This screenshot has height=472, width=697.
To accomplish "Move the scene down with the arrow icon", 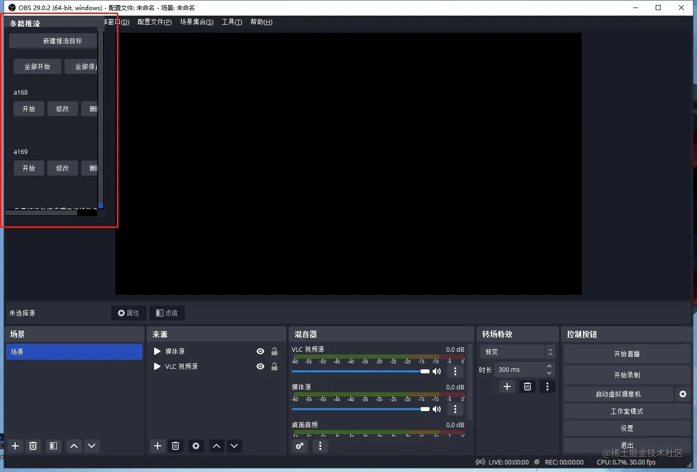I will click(92, 446).
